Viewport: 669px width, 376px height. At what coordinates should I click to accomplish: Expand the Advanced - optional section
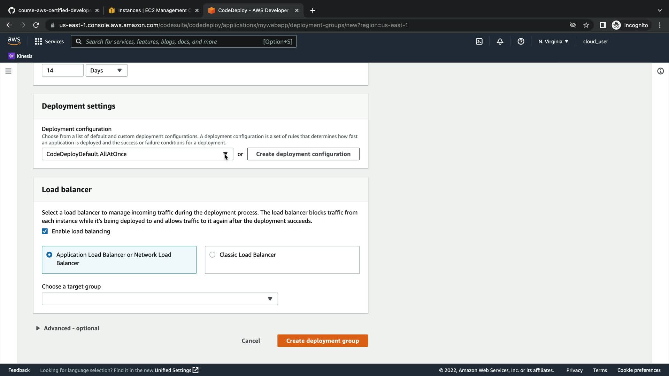(68, 328)
